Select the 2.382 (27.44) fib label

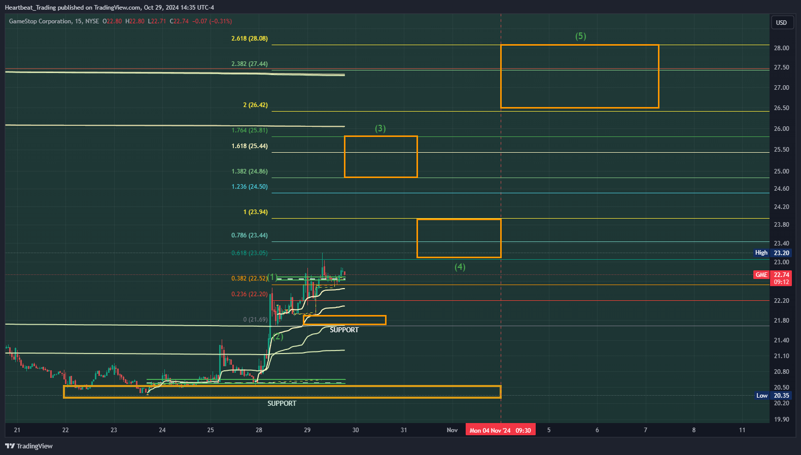(250, 64)
